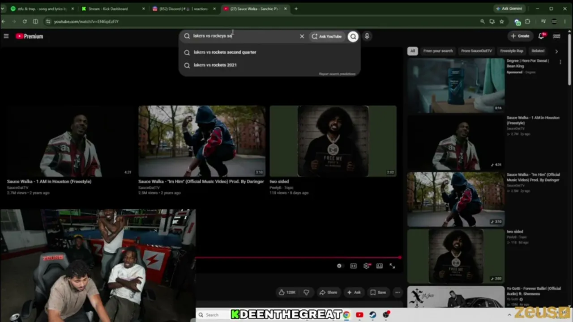573x322 pixels.
Task: Open the Degree ad thumbnail in sidebar
Action: tap(456, 85)
